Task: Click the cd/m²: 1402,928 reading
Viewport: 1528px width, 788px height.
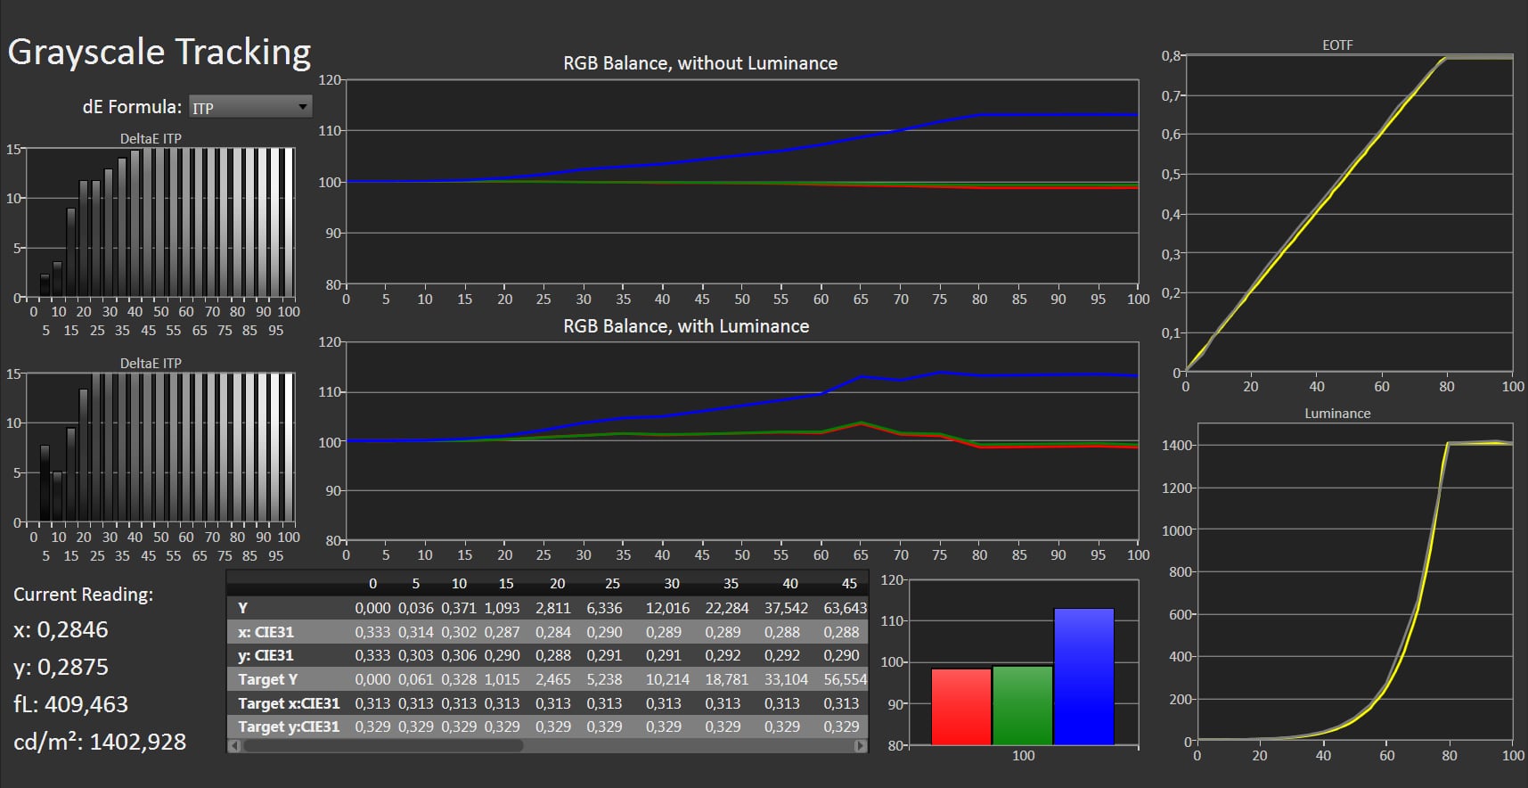Action: (100, 742)
